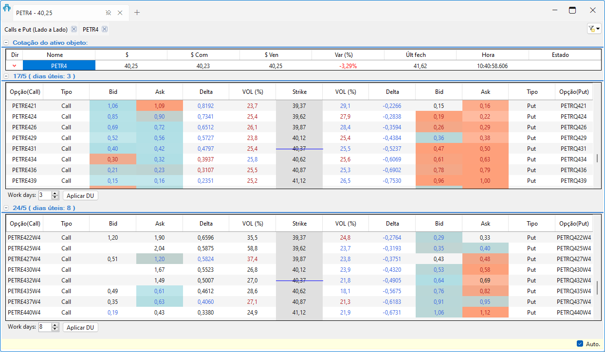Click Work days field showing 8
This screenshot has height=352, width=605.
(45, 327)
